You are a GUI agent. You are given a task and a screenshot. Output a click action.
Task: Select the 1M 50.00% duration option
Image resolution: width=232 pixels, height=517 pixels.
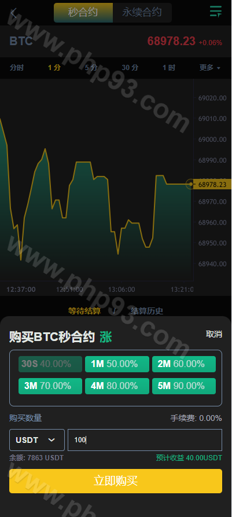117,364
